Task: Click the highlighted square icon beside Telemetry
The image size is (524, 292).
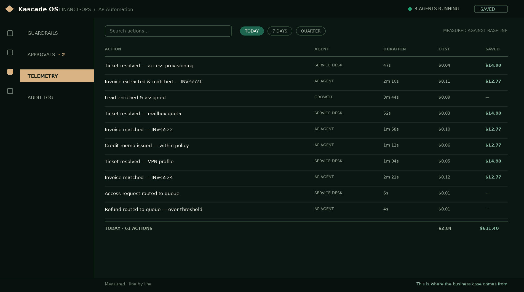Action: (10, 72)
